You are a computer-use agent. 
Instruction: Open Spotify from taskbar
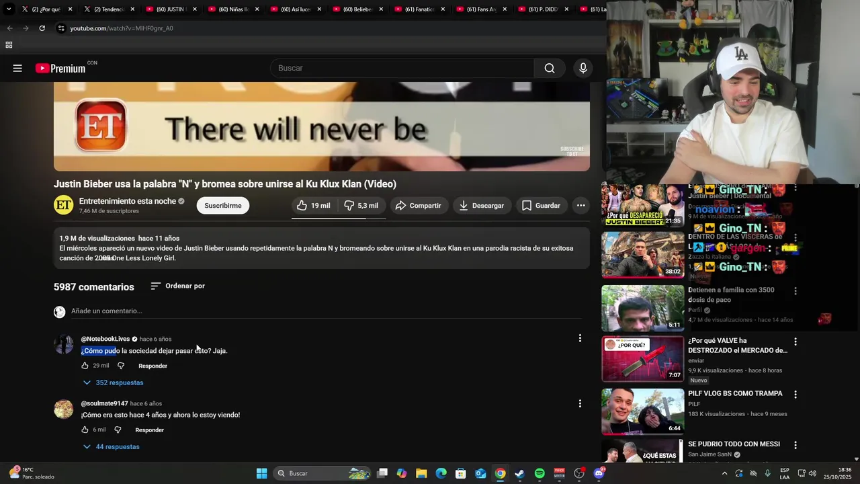(x=540, y=473)
